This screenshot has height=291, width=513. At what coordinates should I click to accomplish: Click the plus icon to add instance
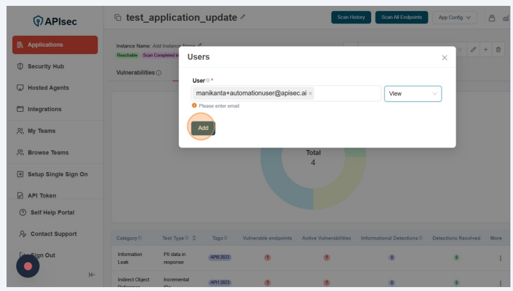coord(486,50)
